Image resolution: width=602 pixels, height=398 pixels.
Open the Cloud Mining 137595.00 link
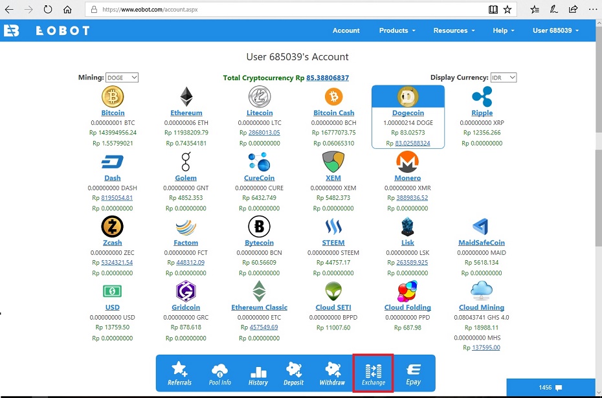pyautogui.click(x=486, y=348)
